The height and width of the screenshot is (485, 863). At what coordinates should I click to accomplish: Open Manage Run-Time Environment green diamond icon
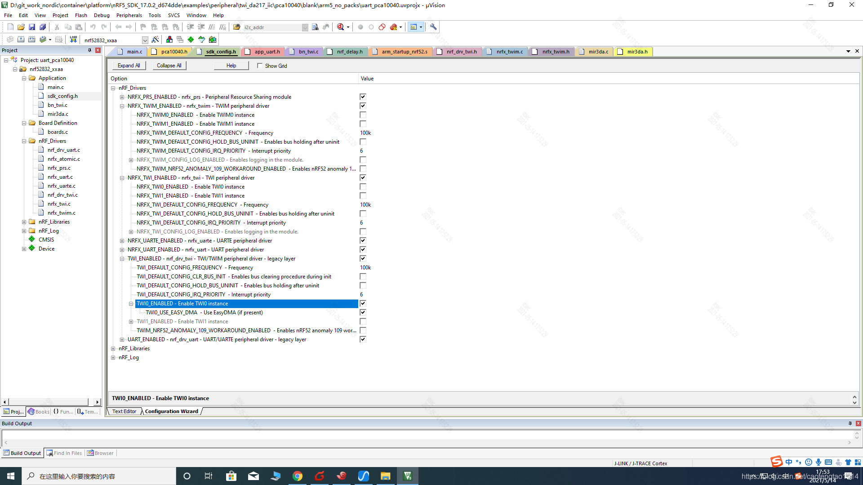(191, 40)
